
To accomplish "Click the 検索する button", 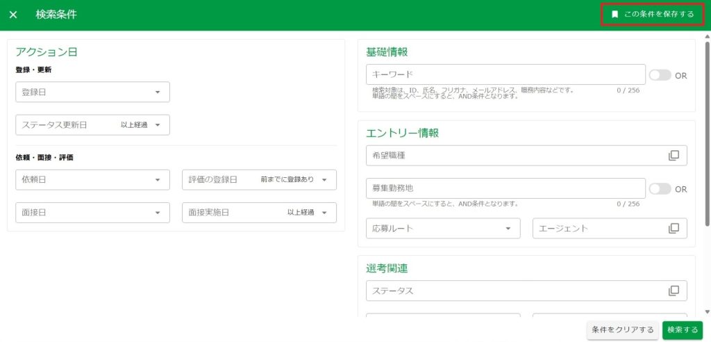I will 682,329.
